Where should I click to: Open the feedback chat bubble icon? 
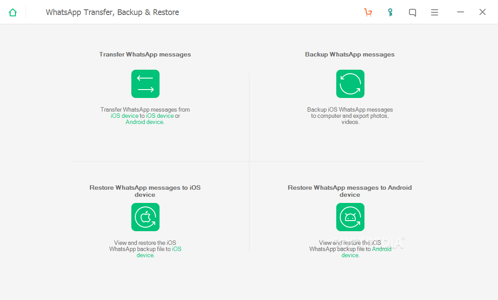pyautogui.click(x=412, y=12)
